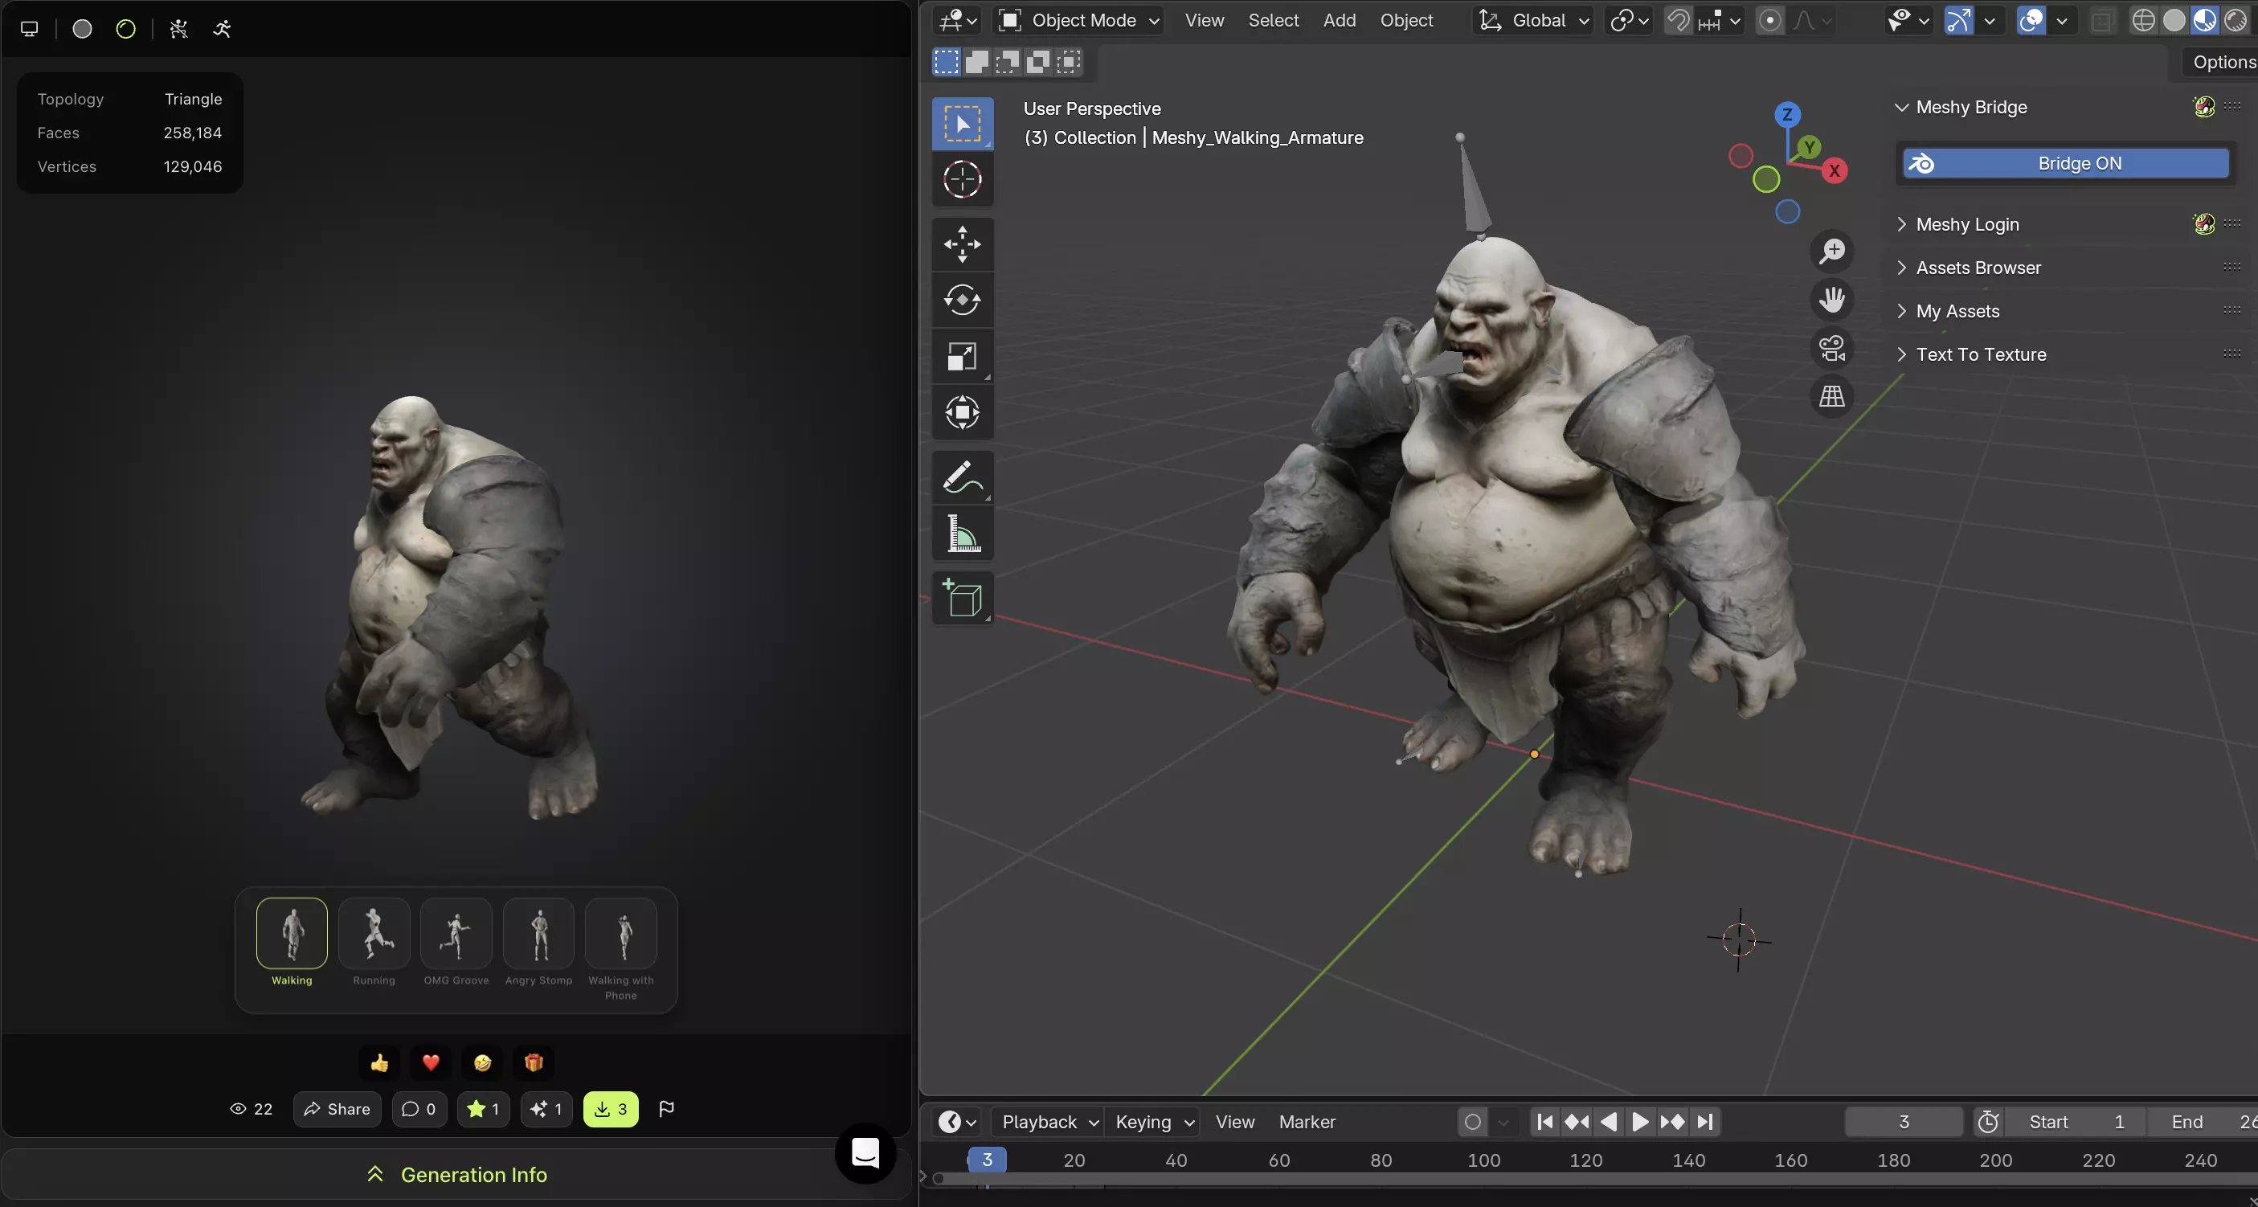Image resolution: width=2258 pixels, height=1207 pixels.
Task: Click the monitor icon in Meshy viewer
Action: 29,29
